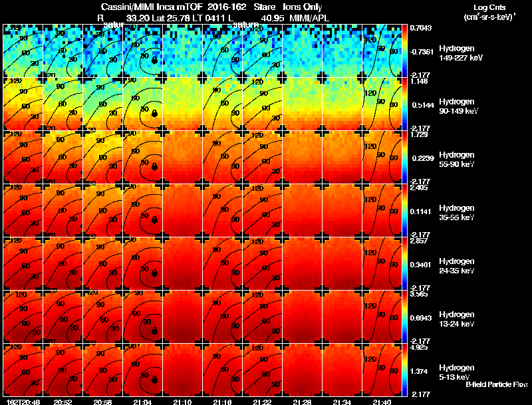Image resolution: width=532 pixels, height=405 pixels.
Task: Click the color bar beside Hydrogen 55-90 keV
Action: [x=404, y=158]
